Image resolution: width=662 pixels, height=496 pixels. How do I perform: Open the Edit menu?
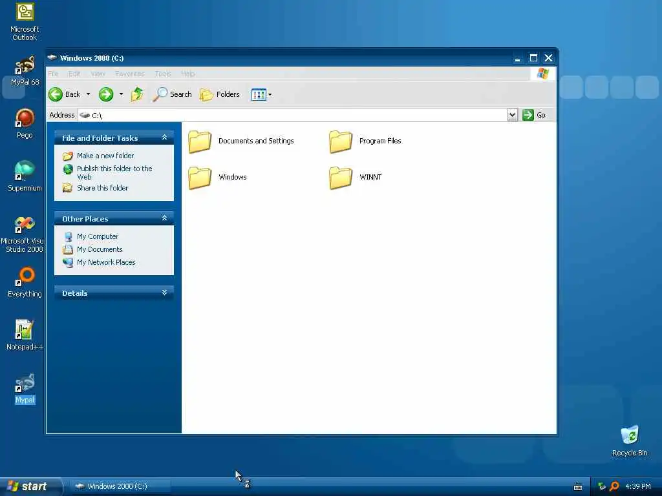pos(74,74)
